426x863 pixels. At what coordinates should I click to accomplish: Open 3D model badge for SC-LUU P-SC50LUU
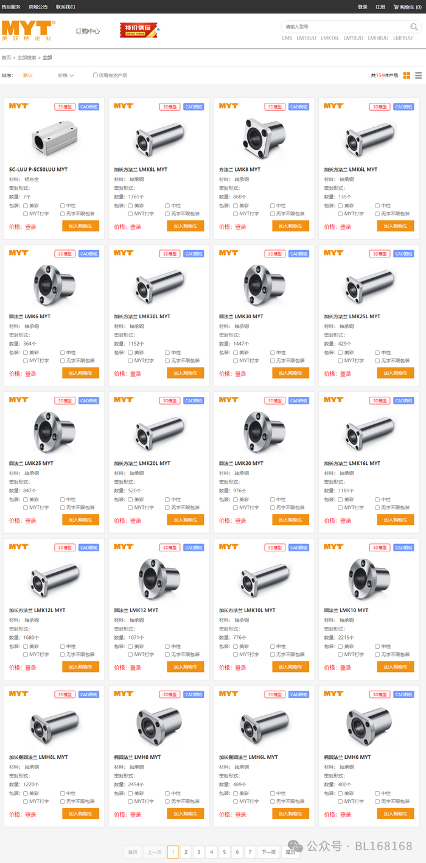(x=65, y=107)
